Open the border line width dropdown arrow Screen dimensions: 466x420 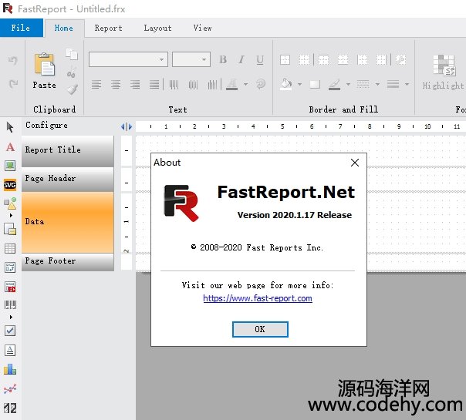tap(407, 84)
